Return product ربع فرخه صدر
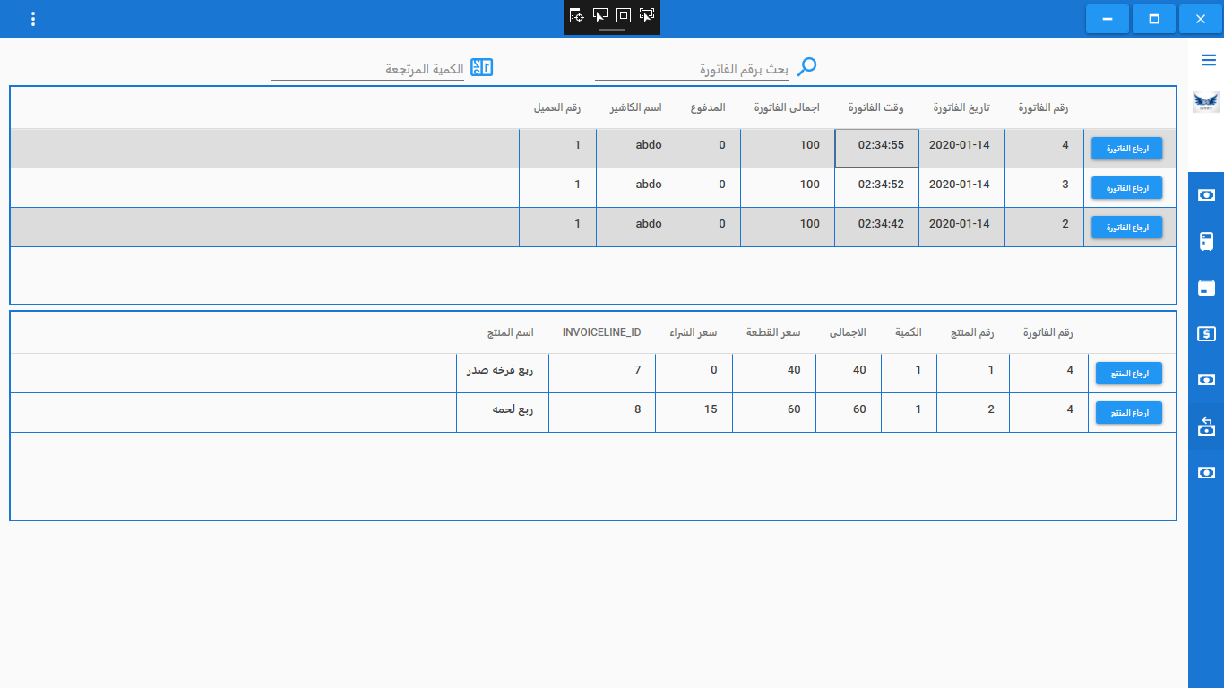Image resolution: width=1224 pixels, height=688 pixels. (1129, 374)
